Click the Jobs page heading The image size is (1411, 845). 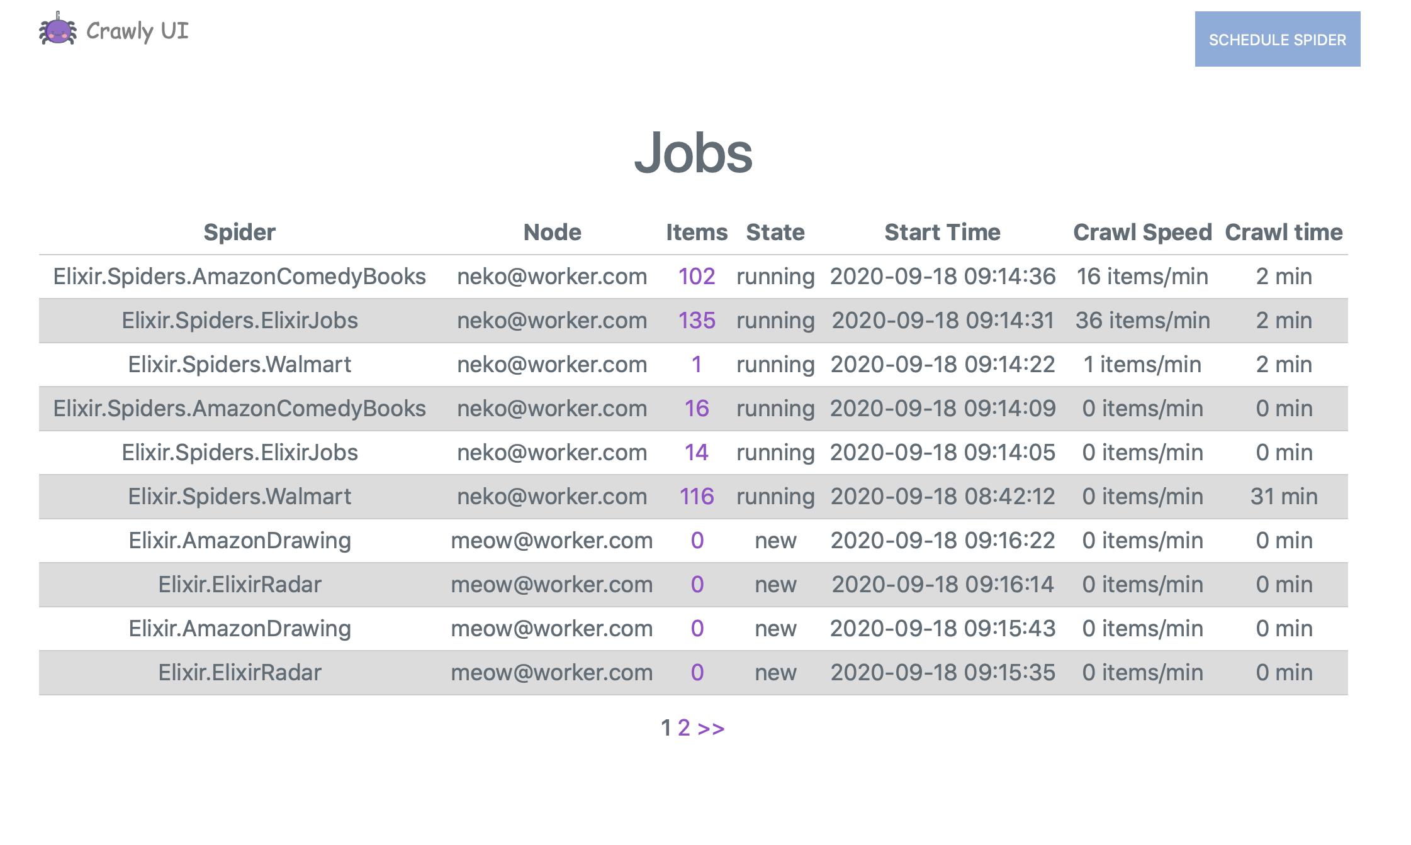(x=692, y=153)
